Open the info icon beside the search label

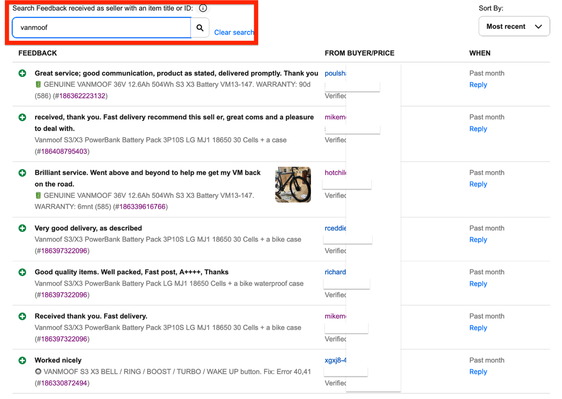tap(203, 8)
